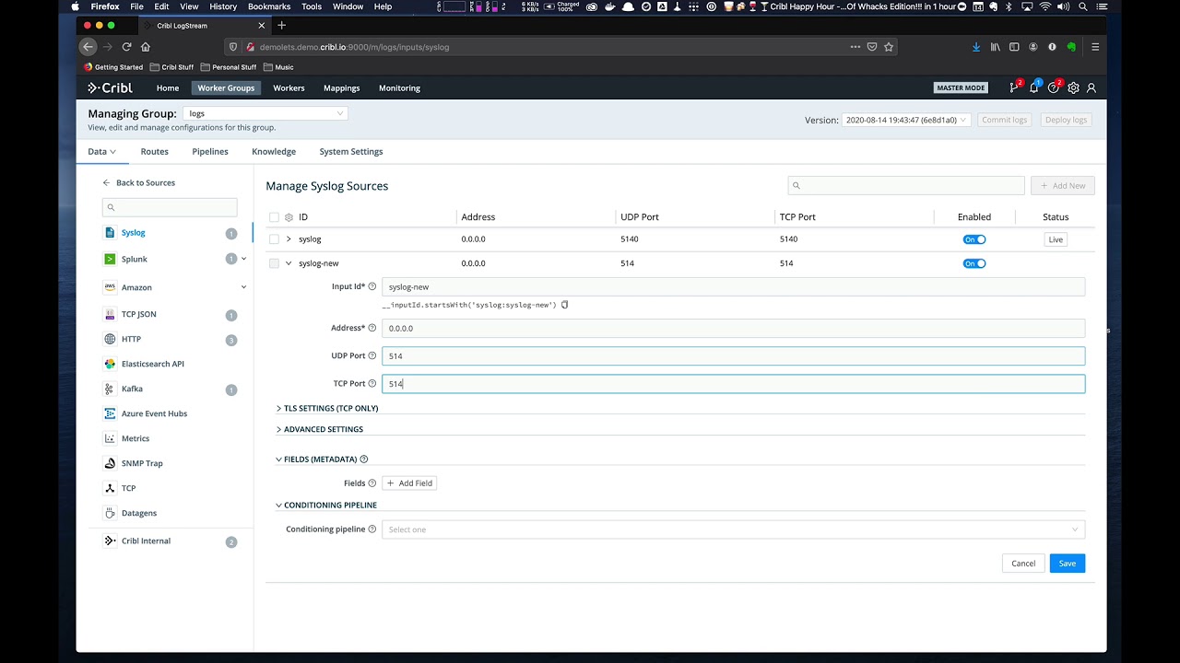Open the TCP source type
Viewport: 1180px width, 663px height.
point(128,488)
